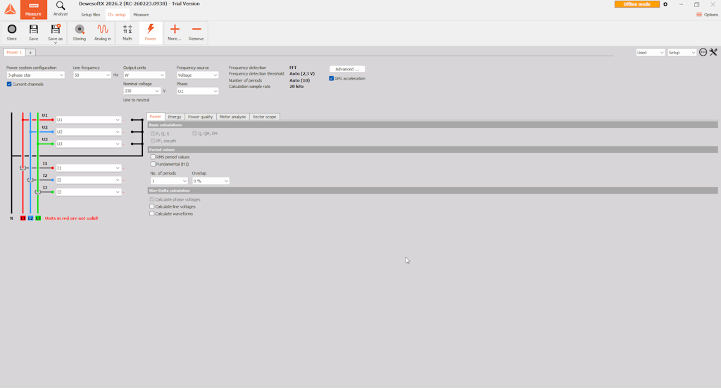
Task: Open the Phase U1 dropdown
Action: pyautogui.click(x=197, y=91)
